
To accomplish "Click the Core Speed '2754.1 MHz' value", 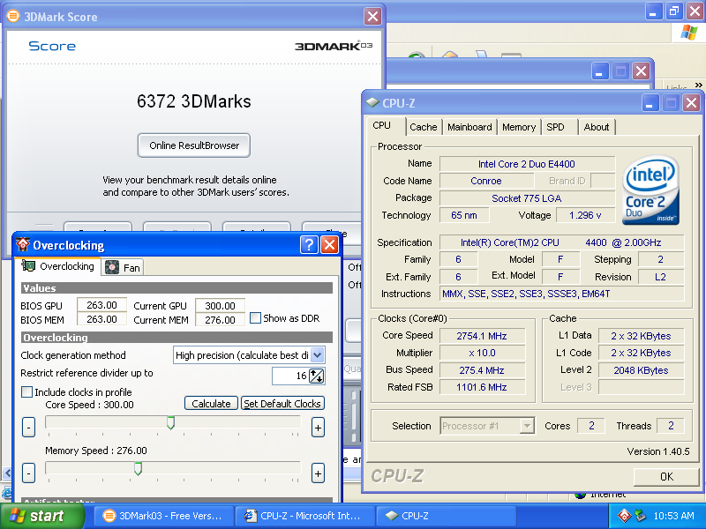I will pos(482,336).
